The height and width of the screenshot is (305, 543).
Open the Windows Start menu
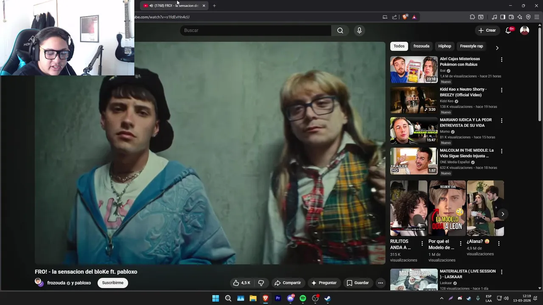[x=216, y=298]
